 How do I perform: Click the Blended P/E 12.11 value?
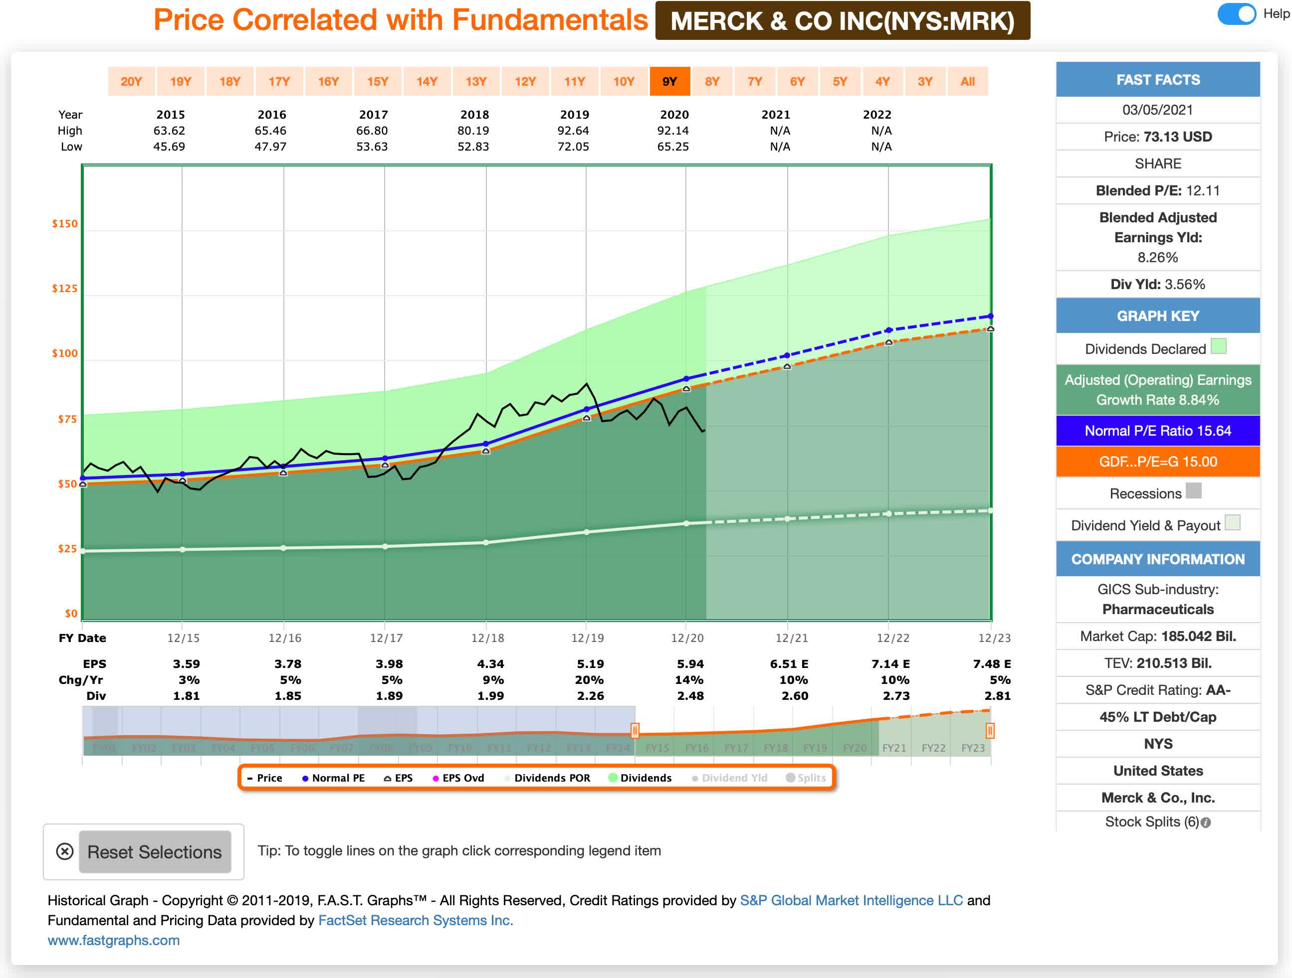click(1203, 191)
